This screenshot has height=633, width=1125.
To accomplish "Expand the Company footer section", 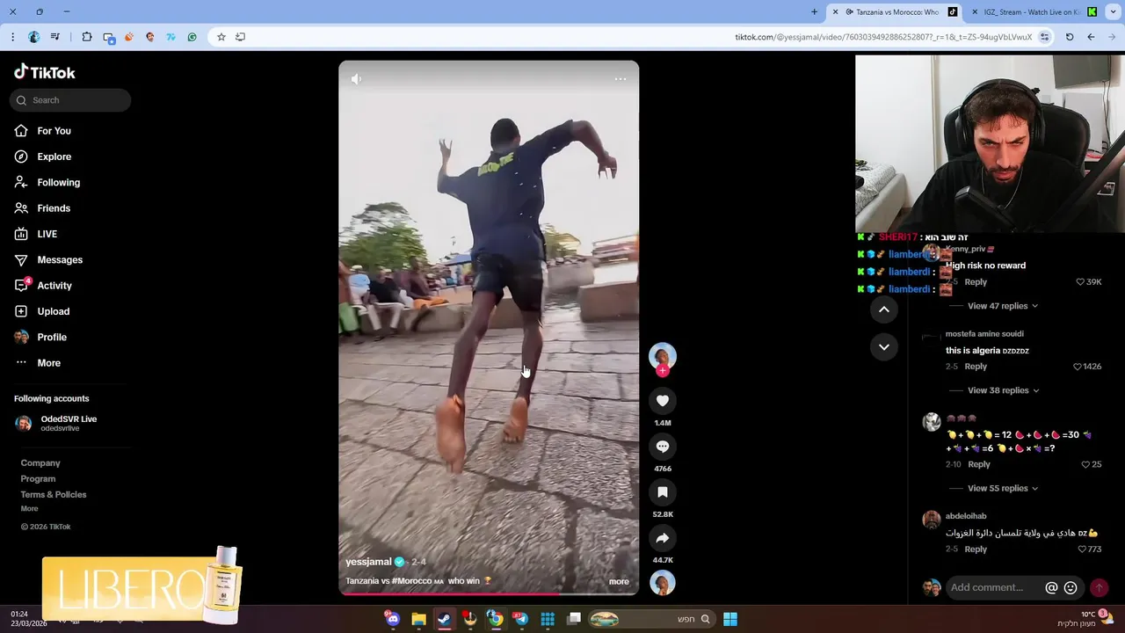I will [40, 463].
